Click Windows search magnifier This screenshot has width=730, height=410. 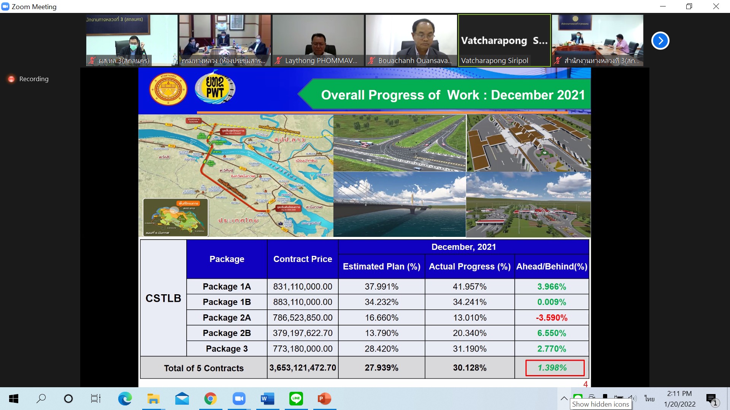[x=41, y=399]
